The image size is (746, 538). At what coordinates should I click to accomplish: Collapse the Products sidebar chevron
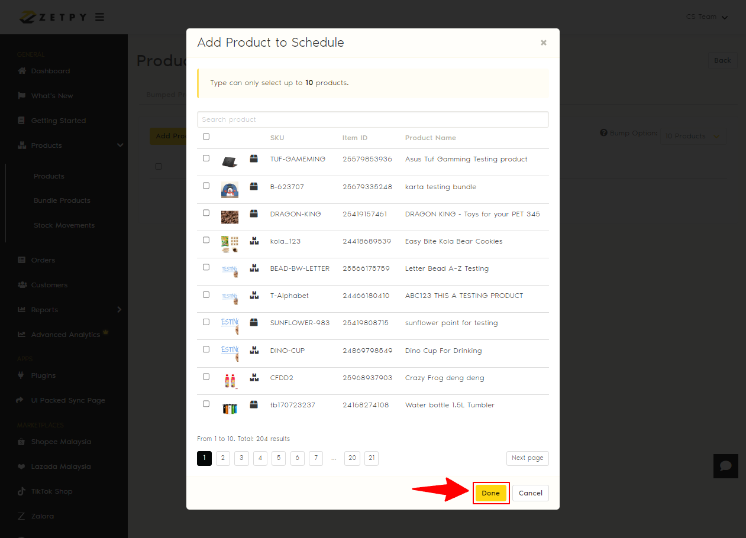(x=120, y=145)
